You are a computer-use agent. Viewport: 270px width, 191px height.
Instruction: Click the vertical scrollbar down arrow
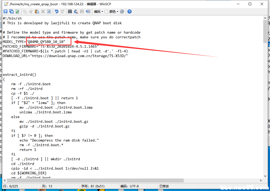click(265, 176)
